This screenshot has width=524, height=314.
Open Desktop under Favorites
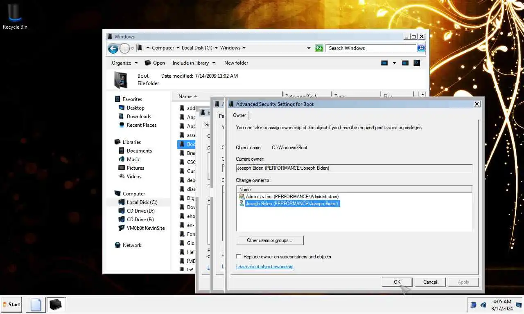tap(136, 108)
